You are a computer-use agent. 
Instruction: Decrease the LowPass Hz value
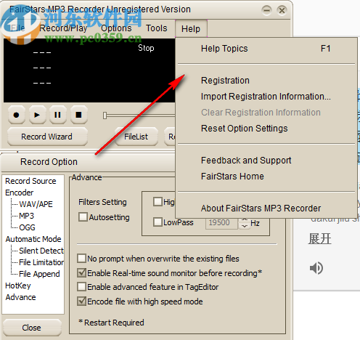(245, 226)
